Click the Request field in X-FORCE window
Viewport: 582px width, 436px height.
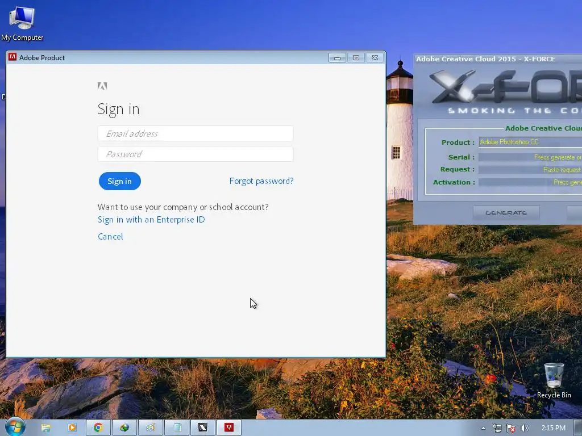click(530, 169)
